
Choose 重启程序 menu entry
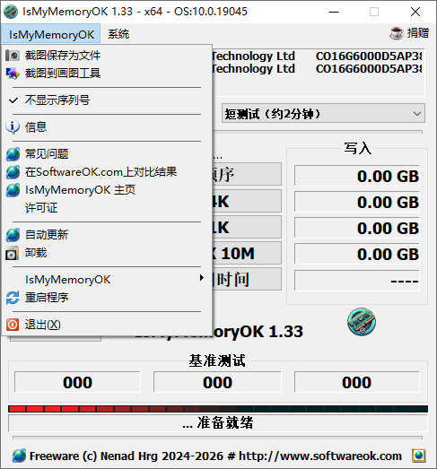[107, 298]
